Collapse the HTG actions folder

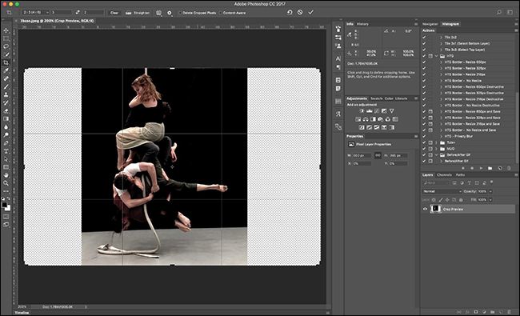[x=437, y=56]
